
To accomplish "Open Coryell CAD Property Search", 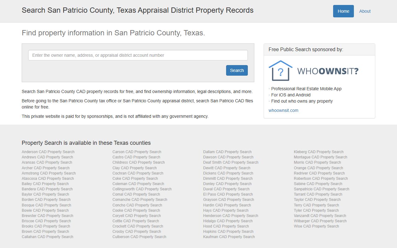I will (137, 216).
